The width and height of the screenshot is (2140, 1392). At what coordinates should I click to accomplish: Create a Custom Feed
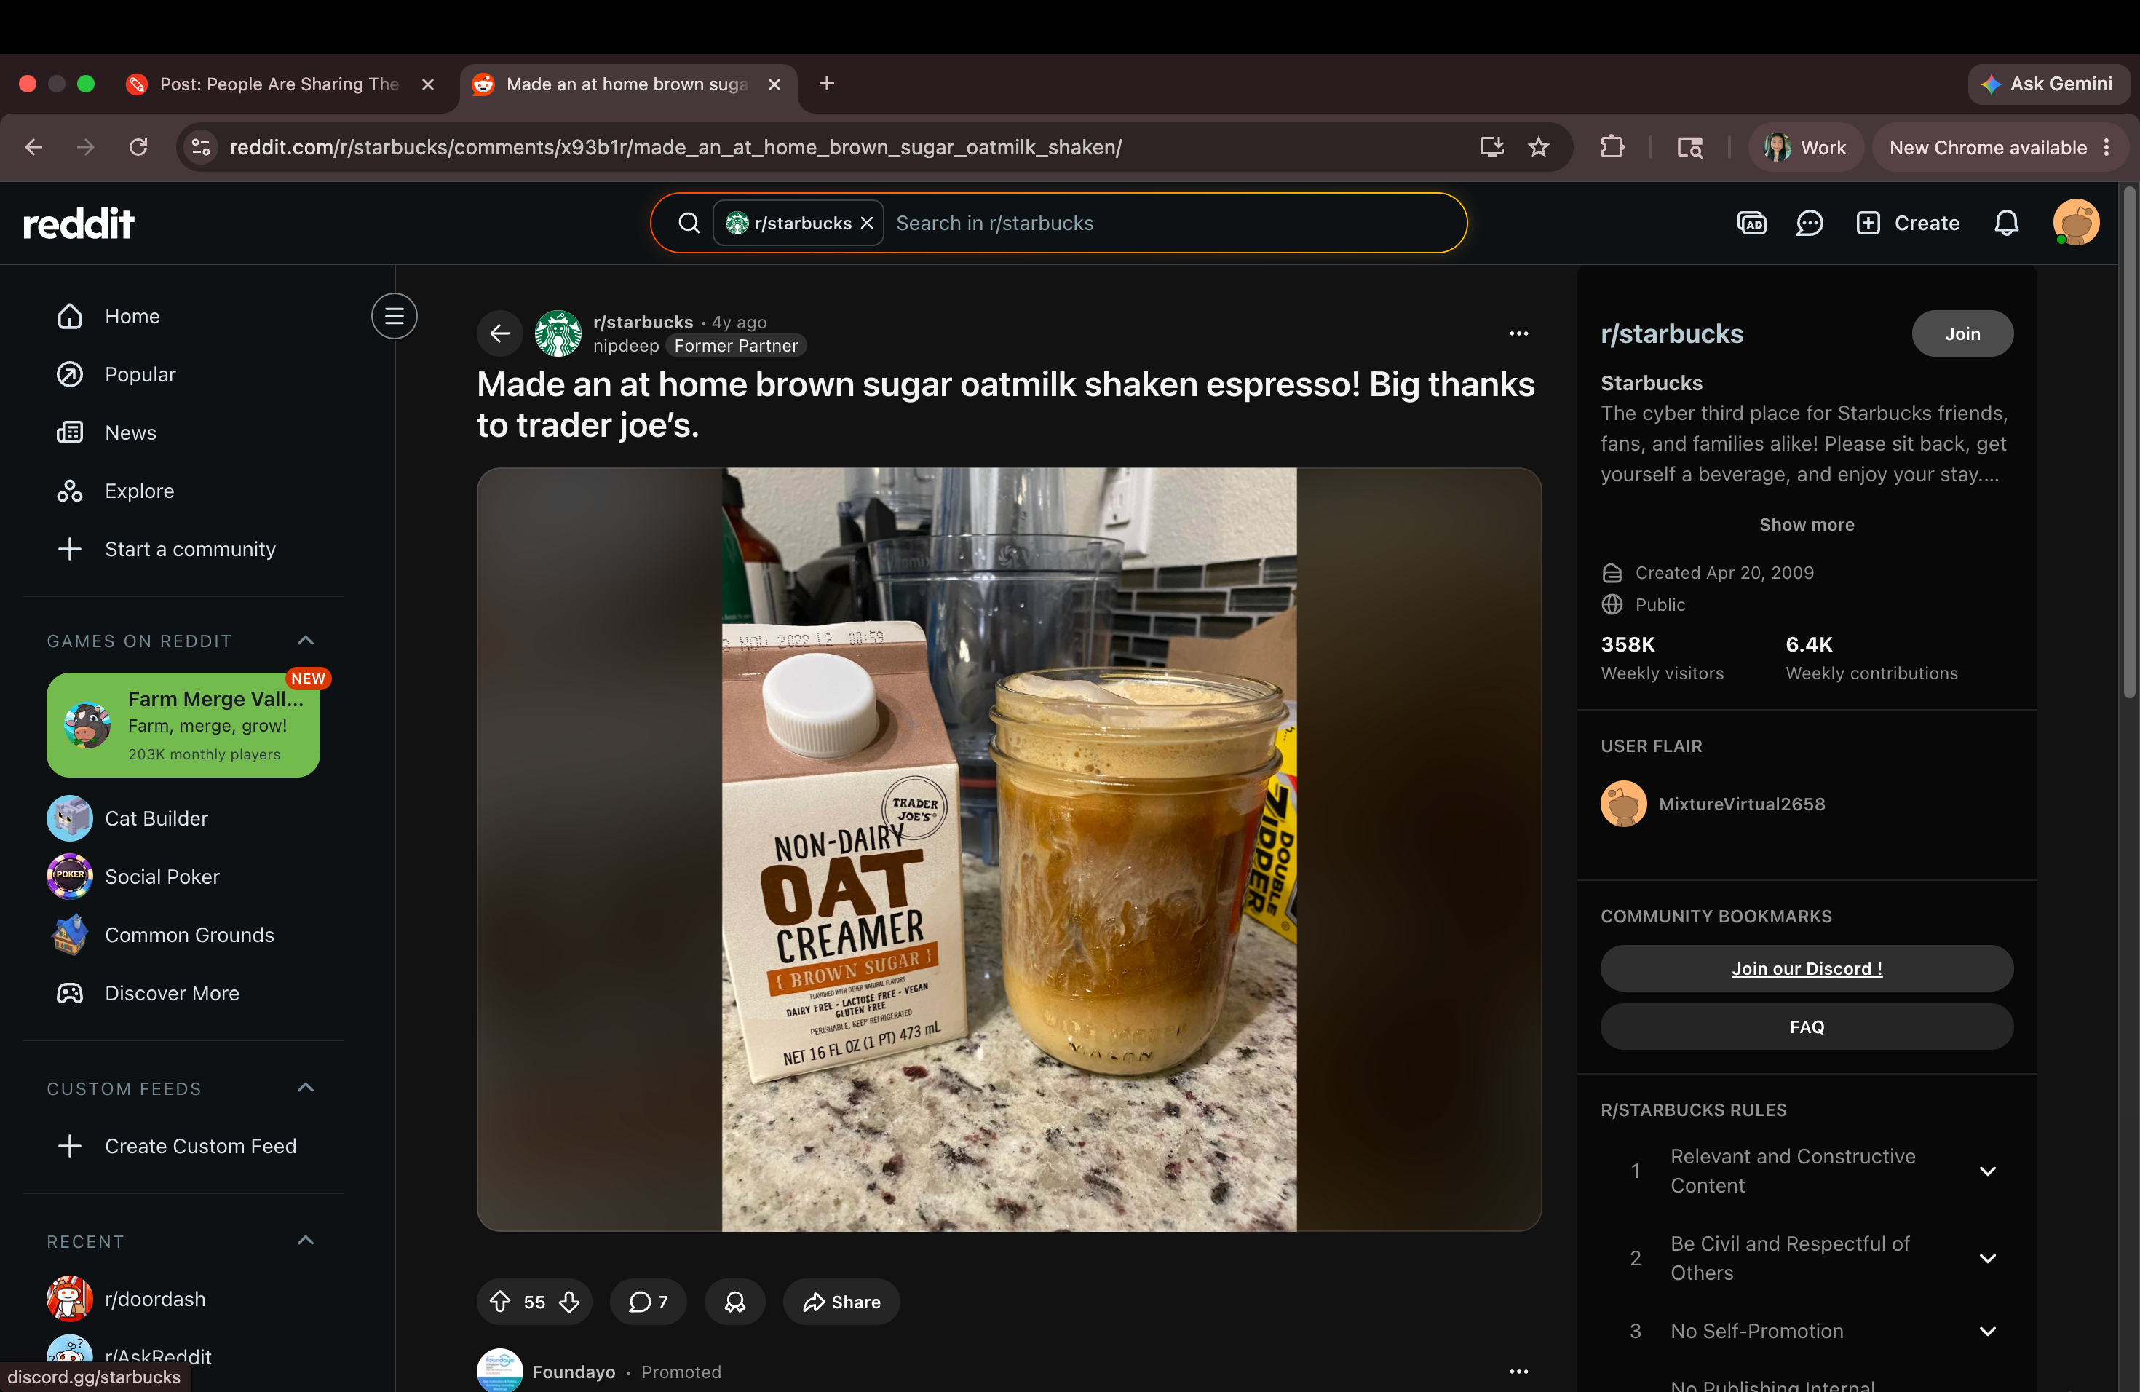coord(183,1147)
